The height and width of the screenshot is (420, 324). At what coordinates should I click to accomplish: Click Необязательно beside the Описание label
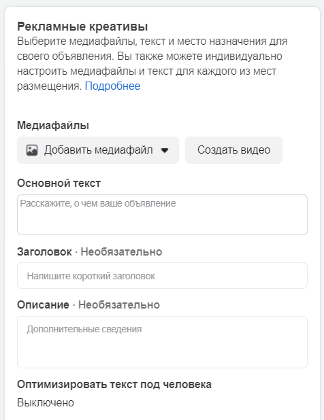tap(119, 305)
